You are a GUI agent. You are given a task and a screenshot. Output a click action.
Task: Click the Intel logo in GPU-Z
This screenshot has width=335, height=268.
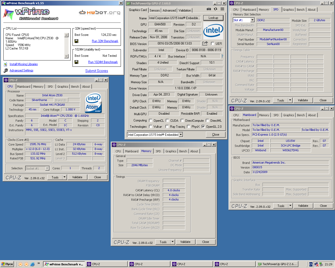point(213,30)
